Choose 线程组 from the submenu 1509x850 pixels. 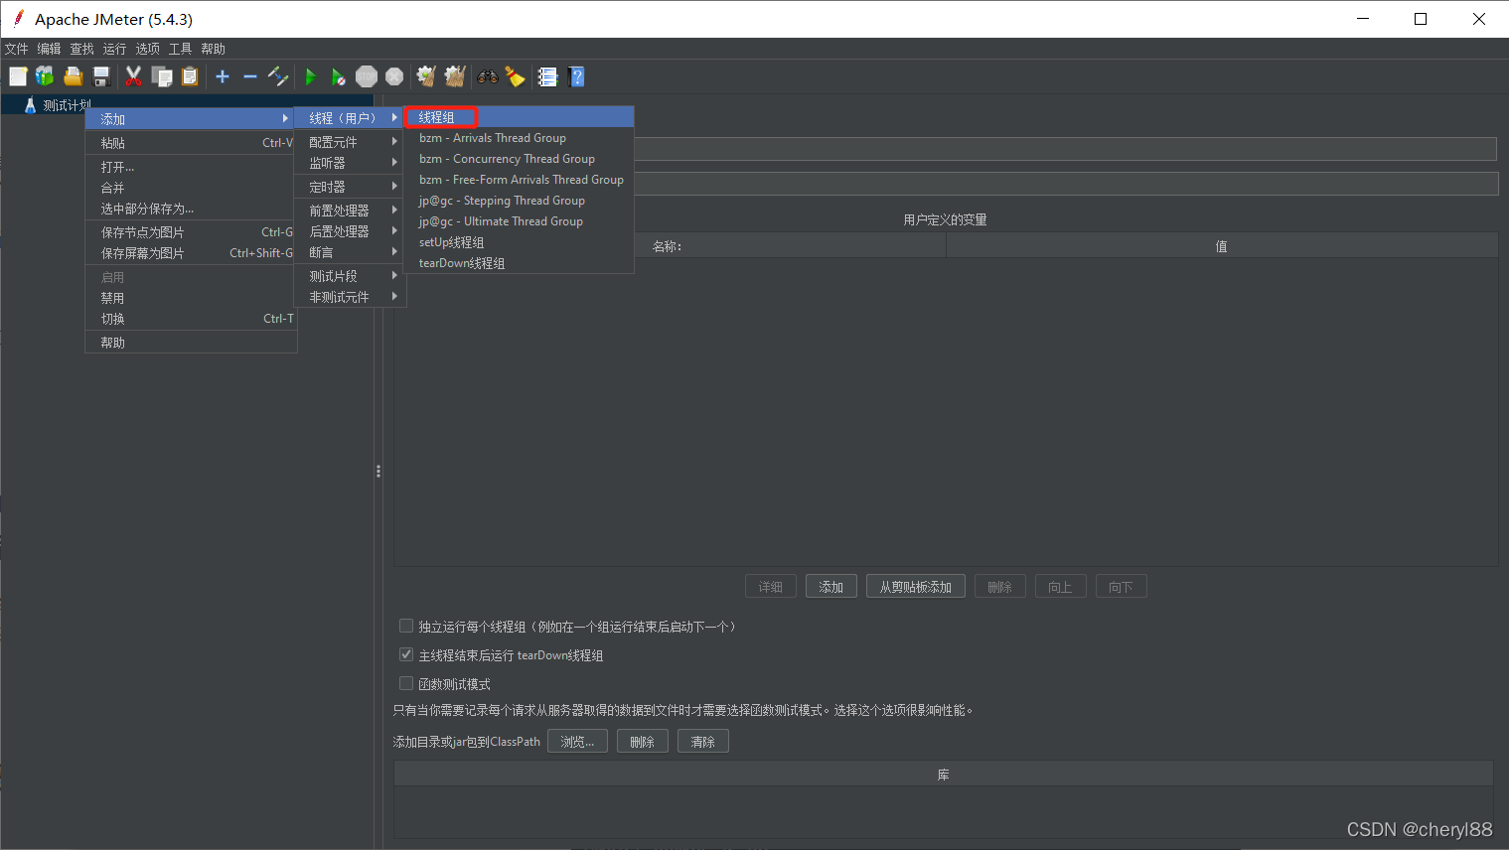pos(519,117)
